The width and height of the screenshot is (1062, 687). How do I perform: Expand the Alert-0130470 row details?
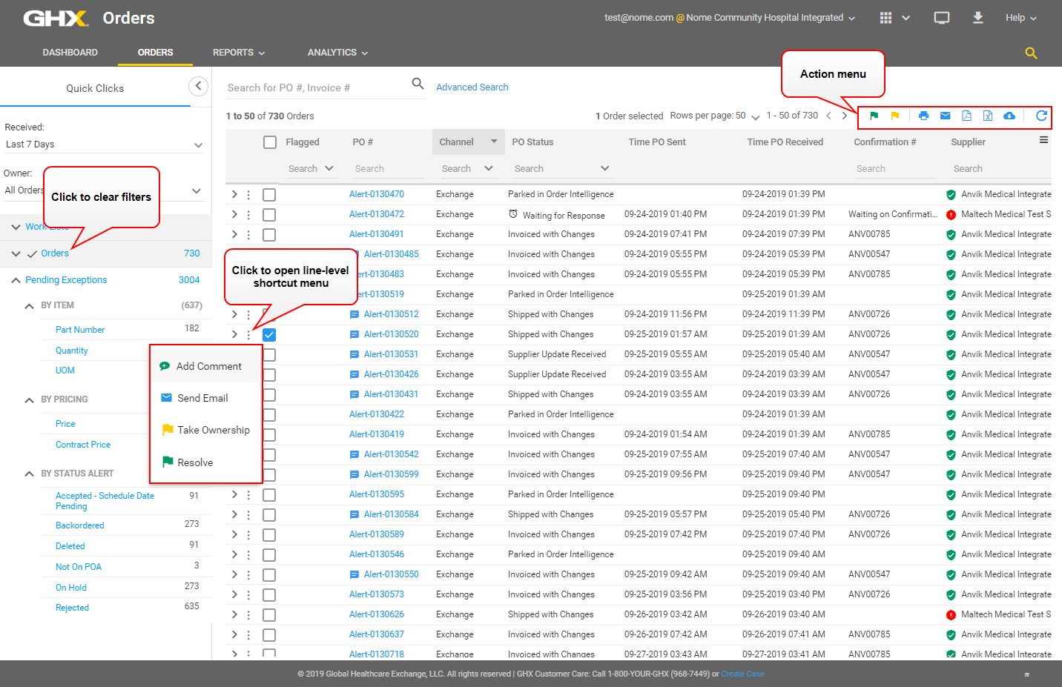click(x=234, y=194)
